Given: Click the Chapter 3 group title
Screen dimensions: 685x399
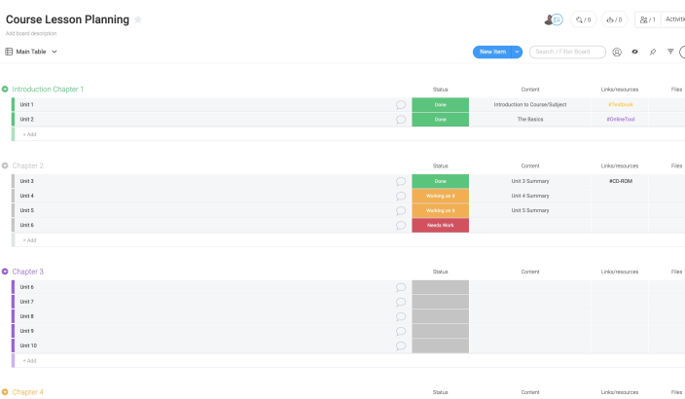Looking at the screenshot, I should (x=27, y=272).
